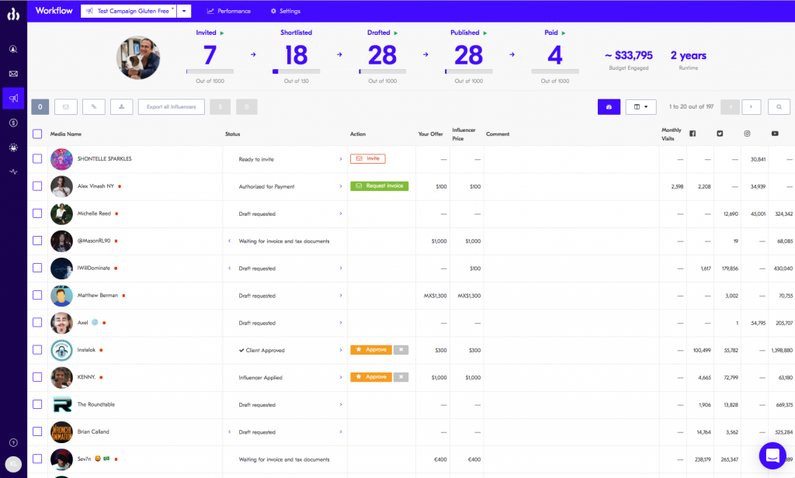Image resolution: width=795 pixels, height=478 pixels.
Task: Open campaign selector dropdown arrow
Action: point(184,11)
